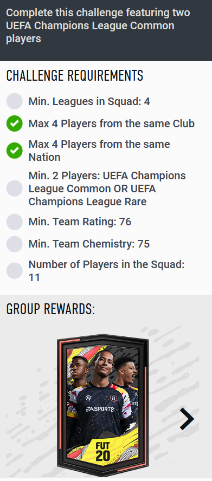Click the right chevron arrow next to reward pack
The width and height of the screenshot is (212, 481).
[187, 419]
